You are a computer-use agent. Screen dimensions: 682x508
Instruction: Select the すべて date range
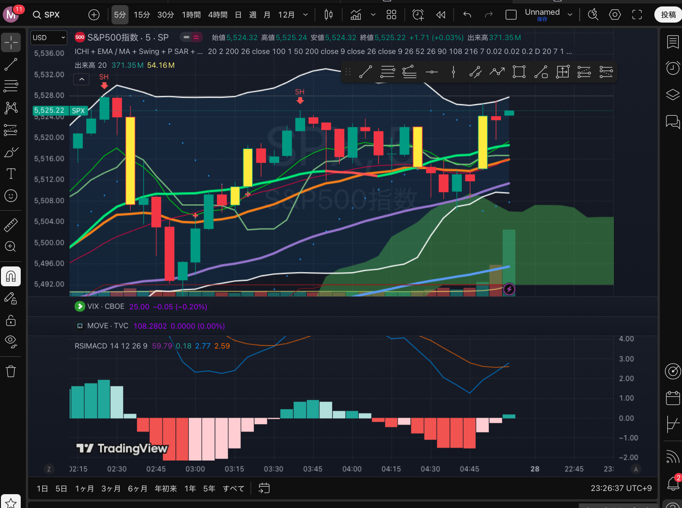(x=234, y=488)
